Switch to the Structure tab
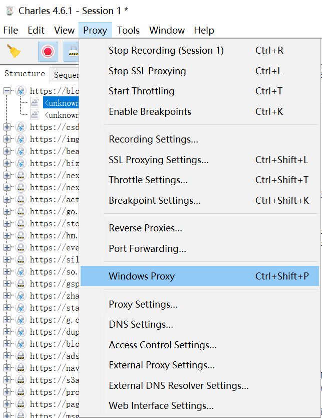The width and height of the screenshot is (322, 418). 25,74
